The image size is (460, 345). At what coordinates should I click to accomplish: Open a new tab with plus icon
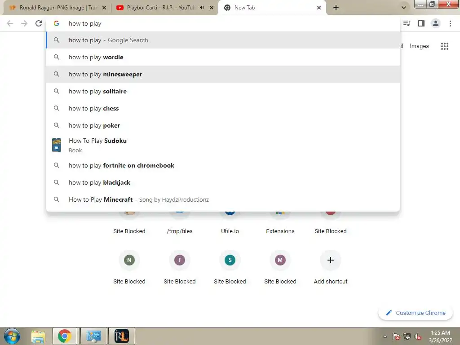(x=336, y=8)
